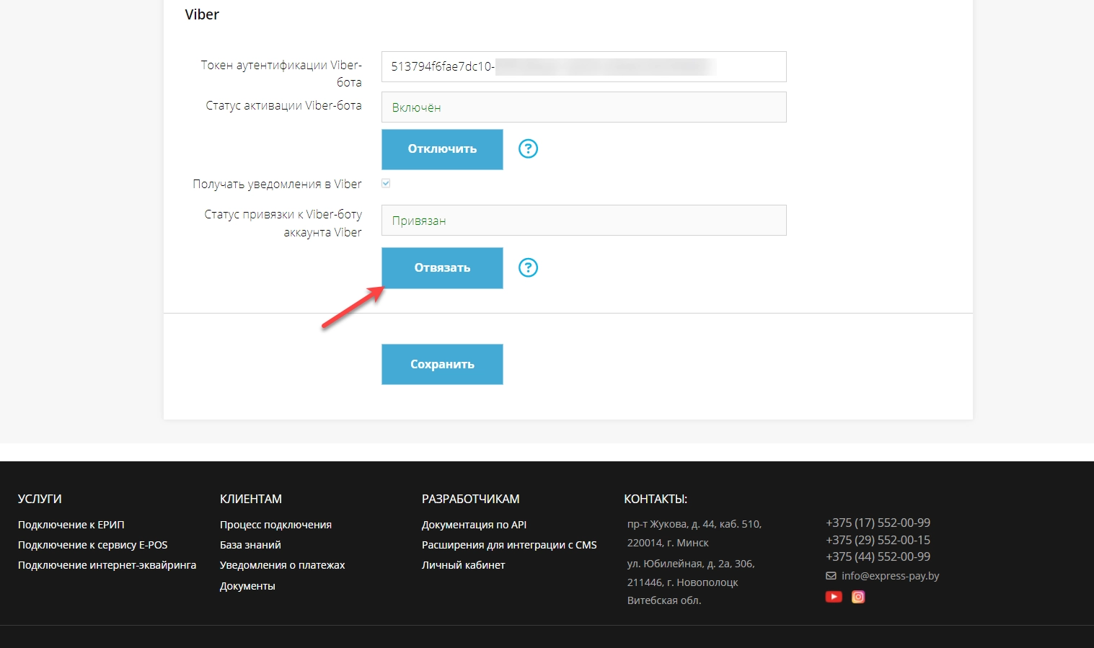Click the Отвязать button
Image resolution: width=1094 pixels, height=648 pixels.
(442, 268)
